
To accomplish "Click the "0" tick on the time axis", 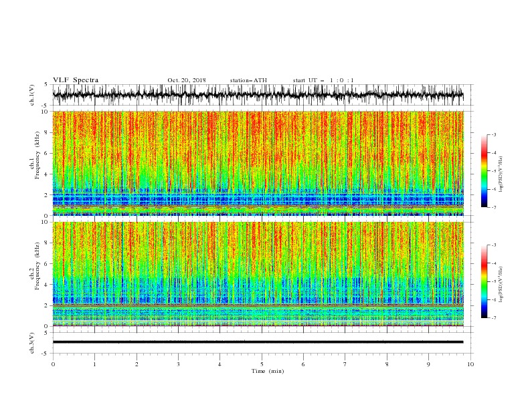I will pyautogui.click(x=53, y=364).
